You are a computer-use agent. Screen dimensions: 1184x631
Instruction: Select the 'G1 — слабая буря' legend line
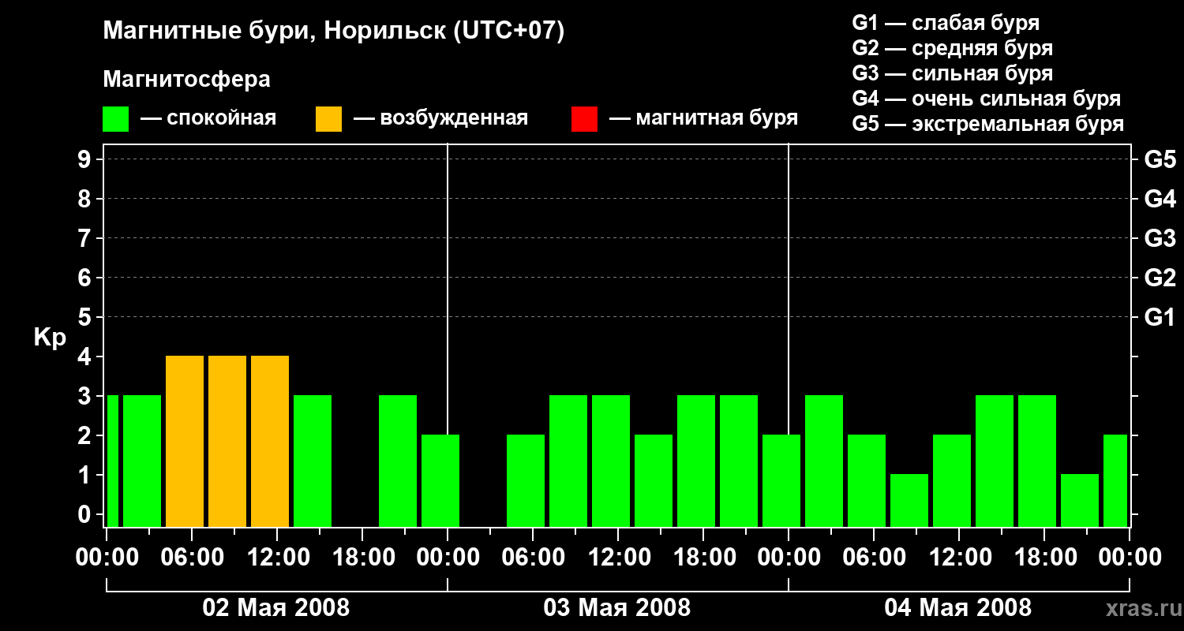click(946, 23)
